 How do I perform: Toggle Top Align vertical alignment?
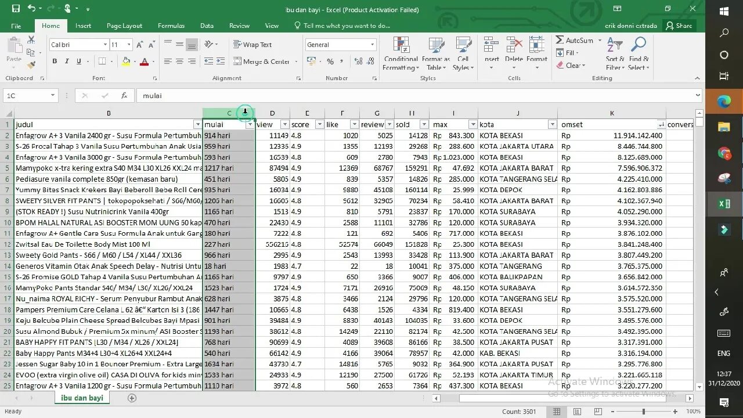168,45
